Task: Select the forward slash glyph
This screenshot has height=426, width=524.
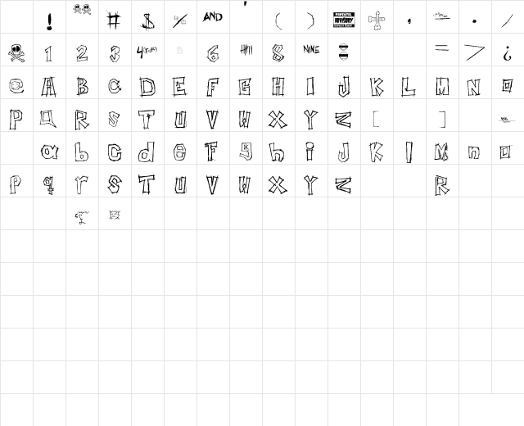Action: (x=507, y=20)
